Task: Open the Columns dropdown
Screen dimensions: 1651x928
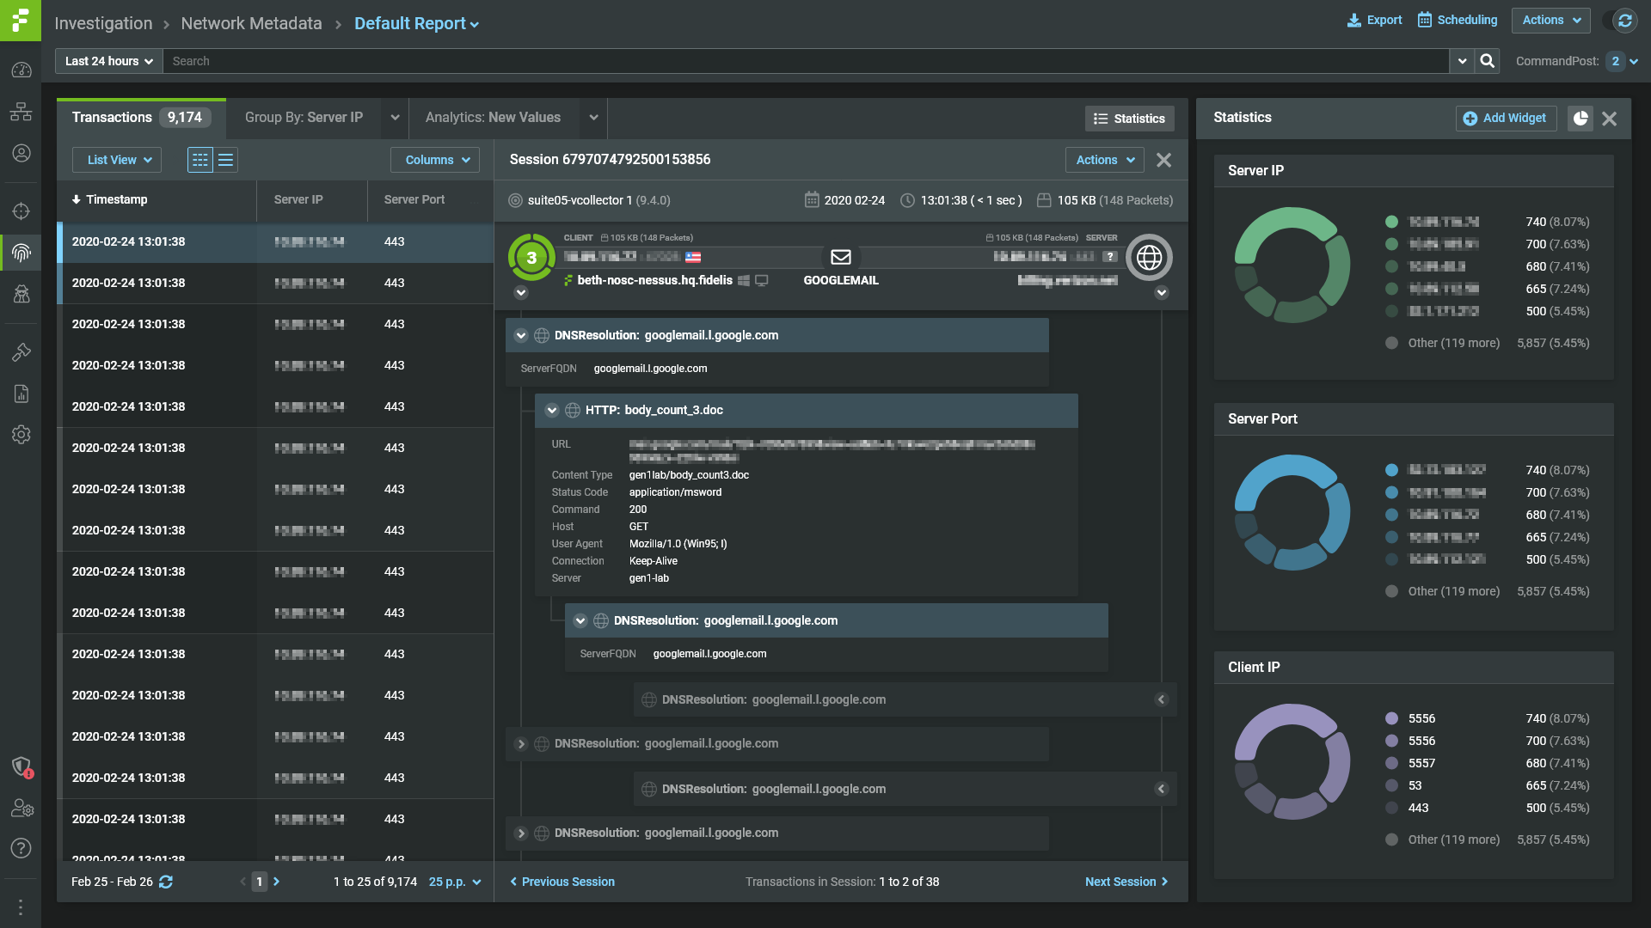Action: [x=436, y=160]
